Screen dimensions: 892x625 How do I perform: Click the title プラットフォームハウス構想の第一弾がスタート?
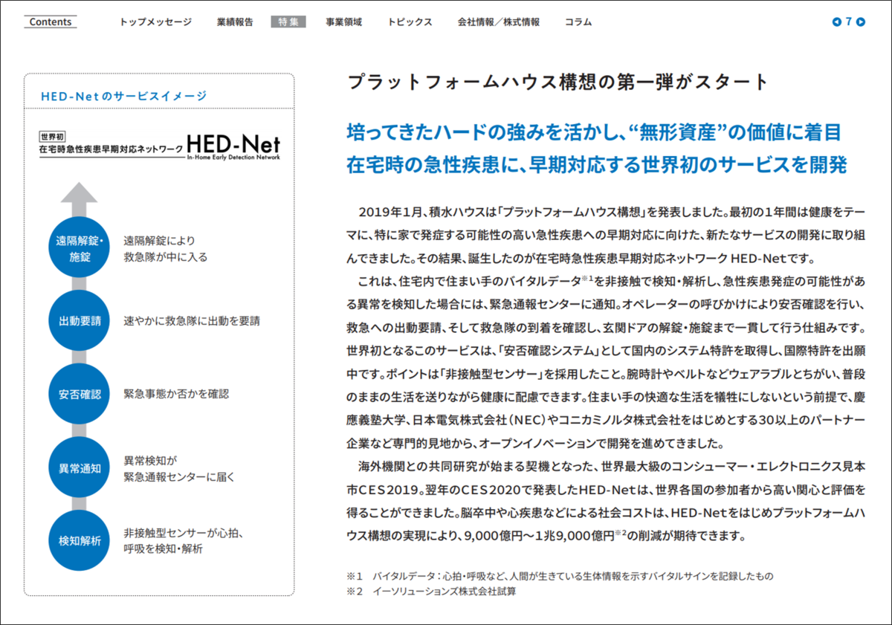click(557, 82)
